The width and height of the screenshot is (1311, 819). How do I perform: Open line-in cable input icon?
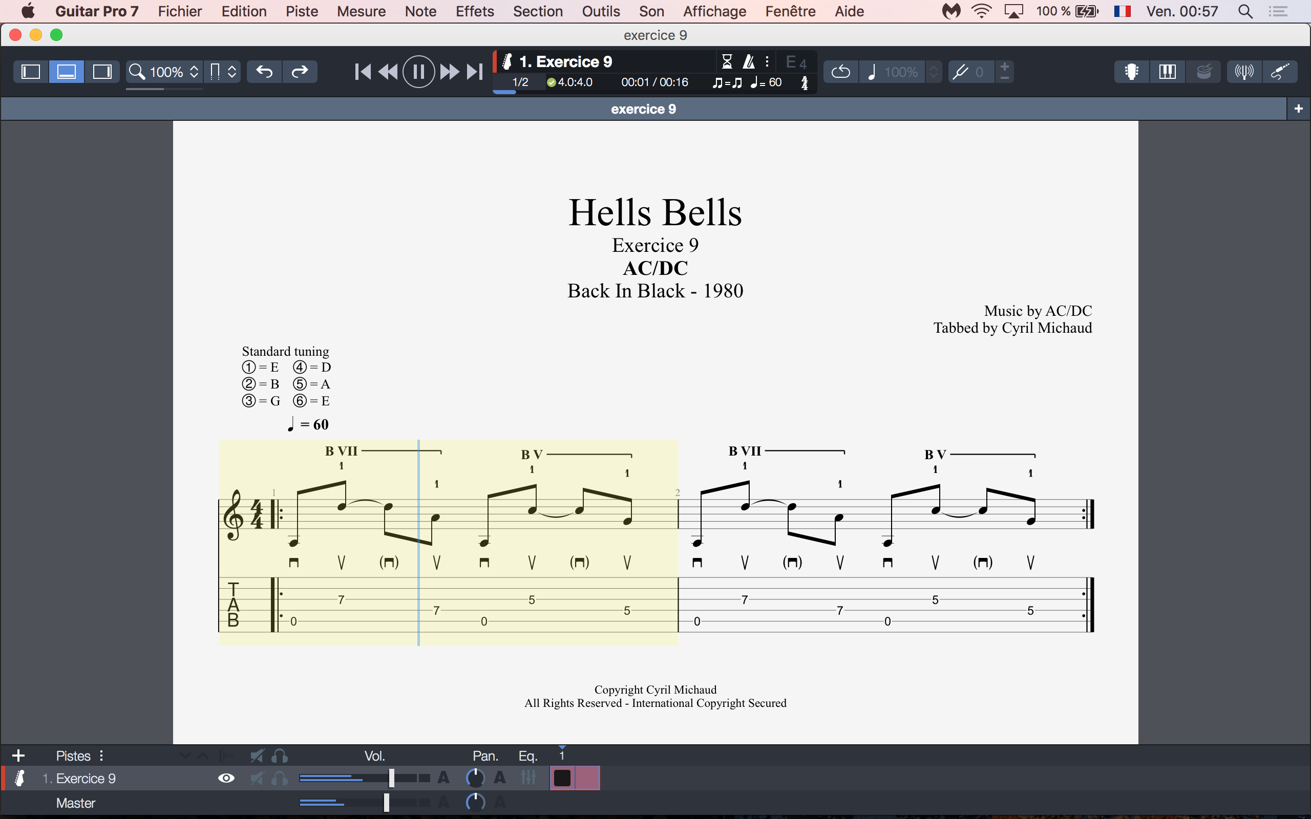coord(1280,72)
